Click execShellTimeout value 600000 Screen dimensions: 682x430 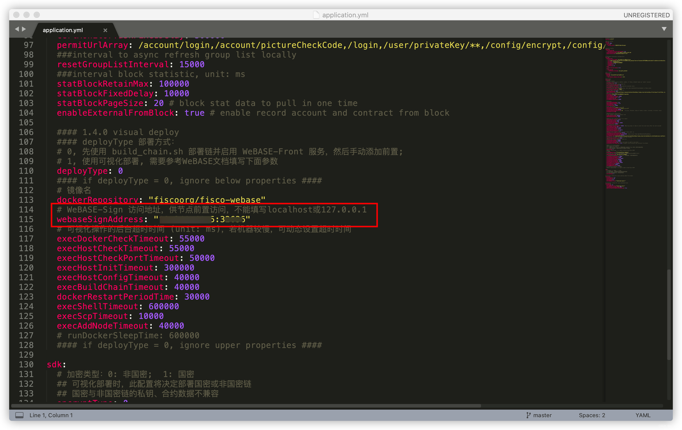tap(164, 306)
